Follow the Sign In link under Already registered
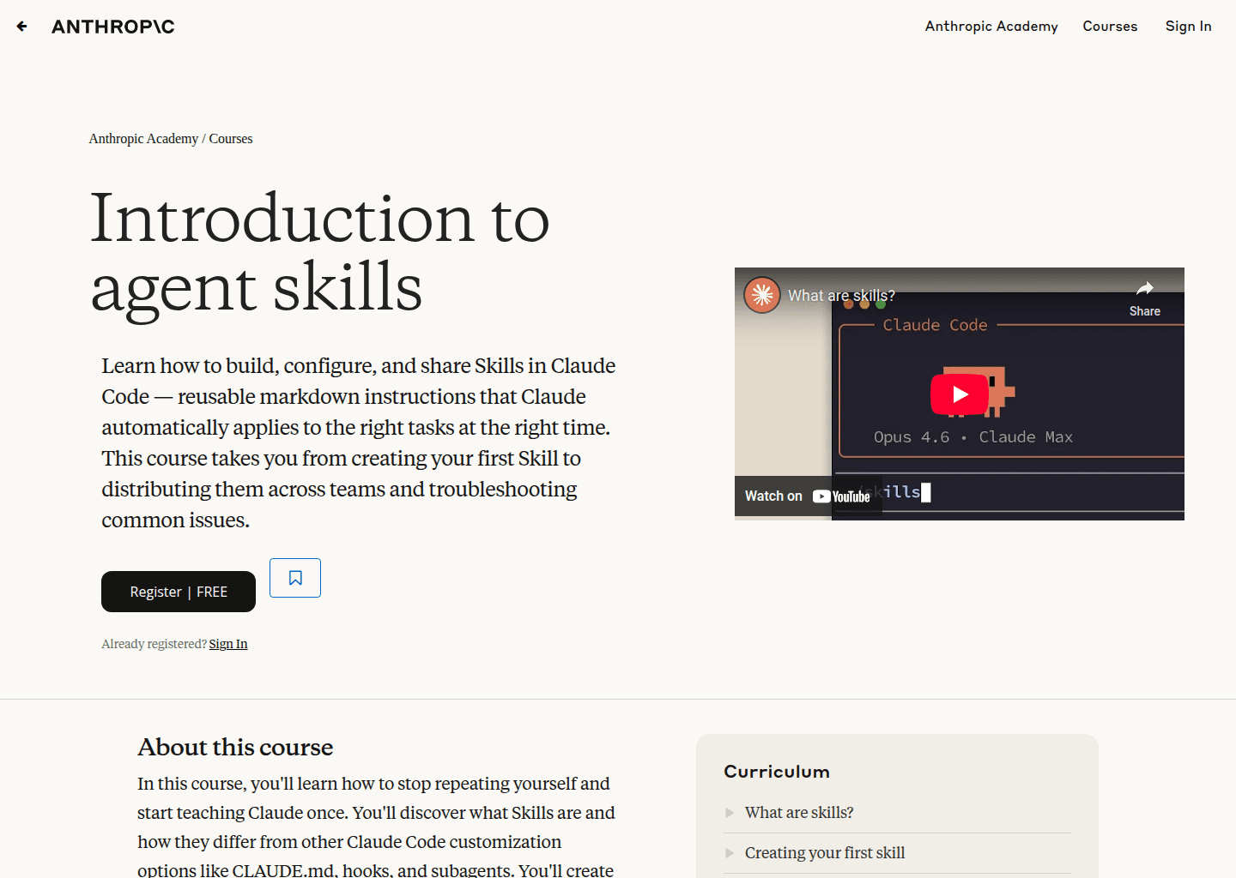Screen dimensions: 1236x878 228,644
